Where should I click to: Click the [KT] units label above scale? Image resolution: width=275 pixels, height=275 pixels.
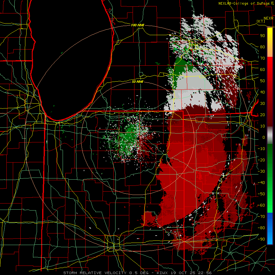[261, 21]
